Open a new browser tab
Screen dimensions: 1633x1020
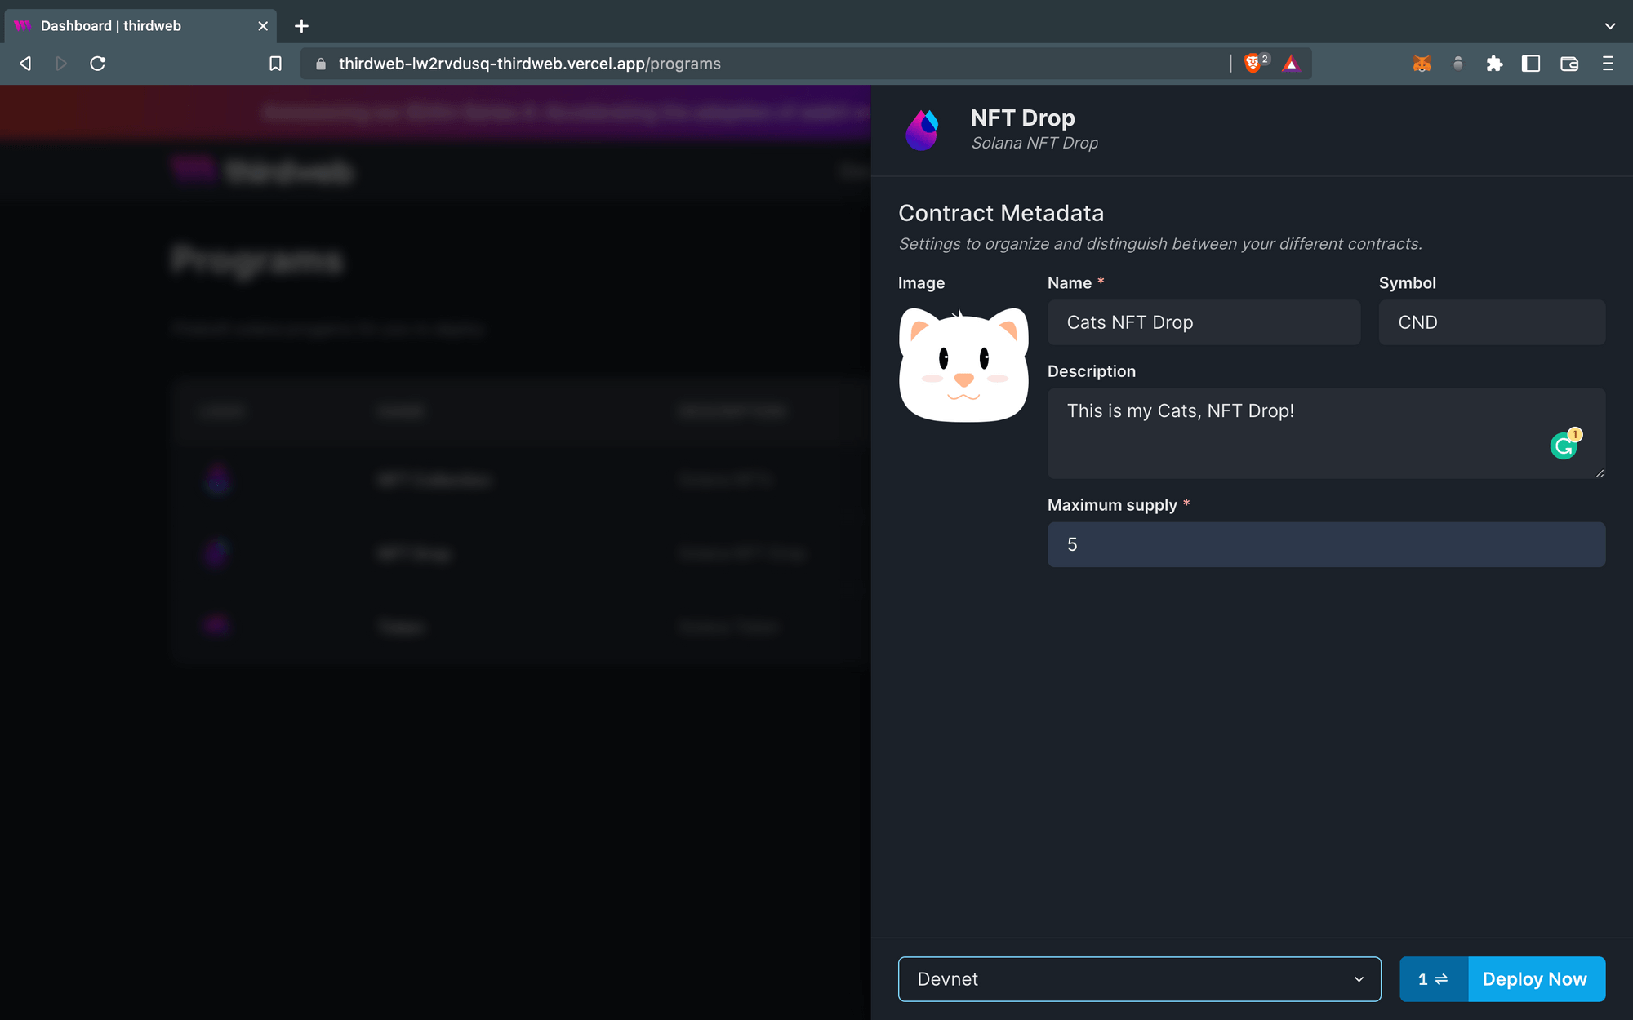(x=301, y=26)
